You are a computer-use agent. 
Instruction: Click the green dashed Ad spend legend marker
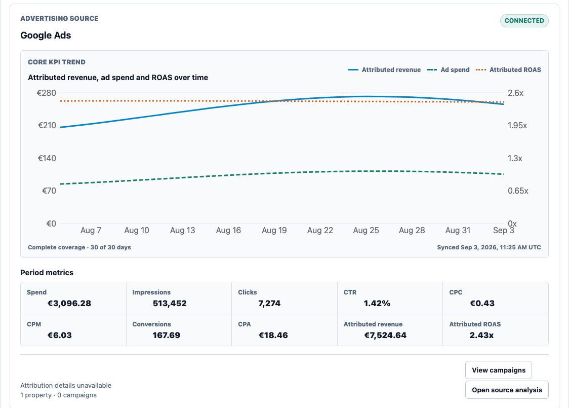coord(432,70)
